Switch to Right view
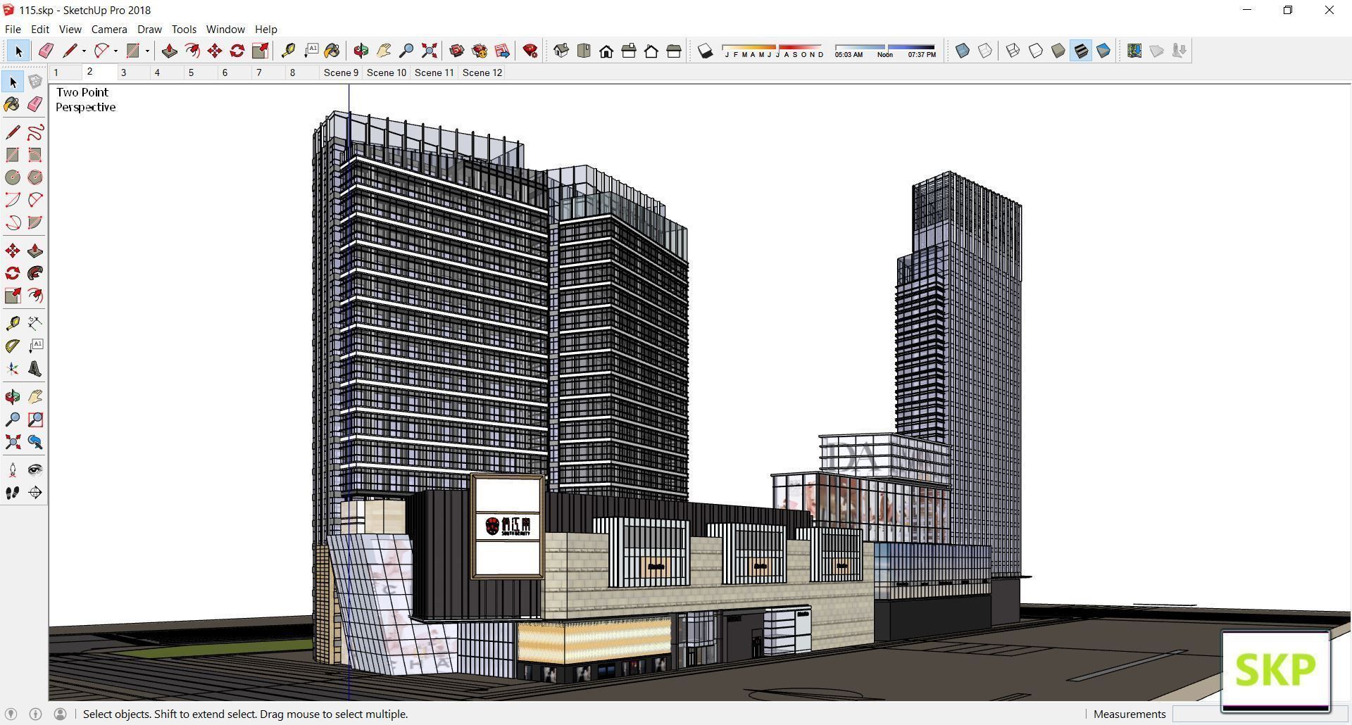 pos(629,51)
